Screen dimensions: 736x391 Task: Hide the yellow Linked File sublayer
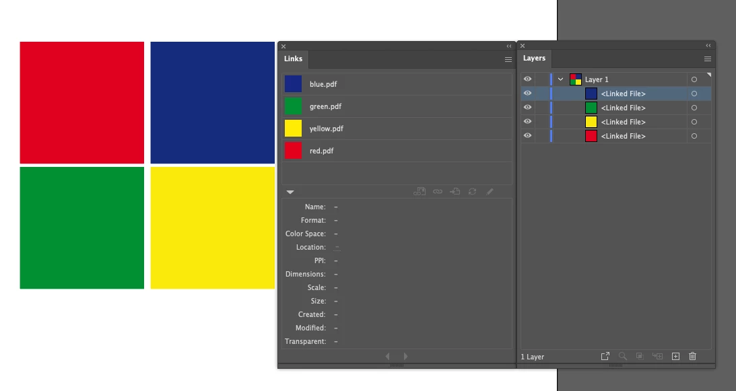[528, 122]
